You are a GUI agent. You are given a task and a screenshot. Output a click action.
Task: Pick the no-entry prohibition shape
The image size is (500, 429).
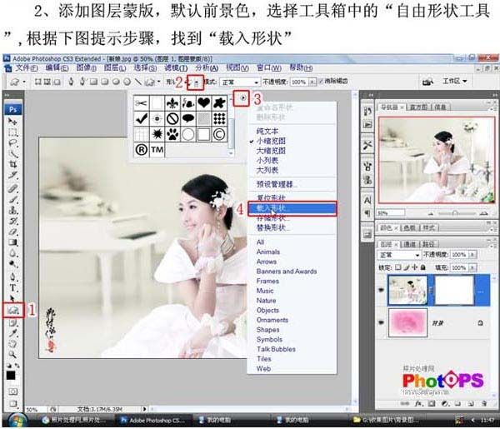click(172, 118)
